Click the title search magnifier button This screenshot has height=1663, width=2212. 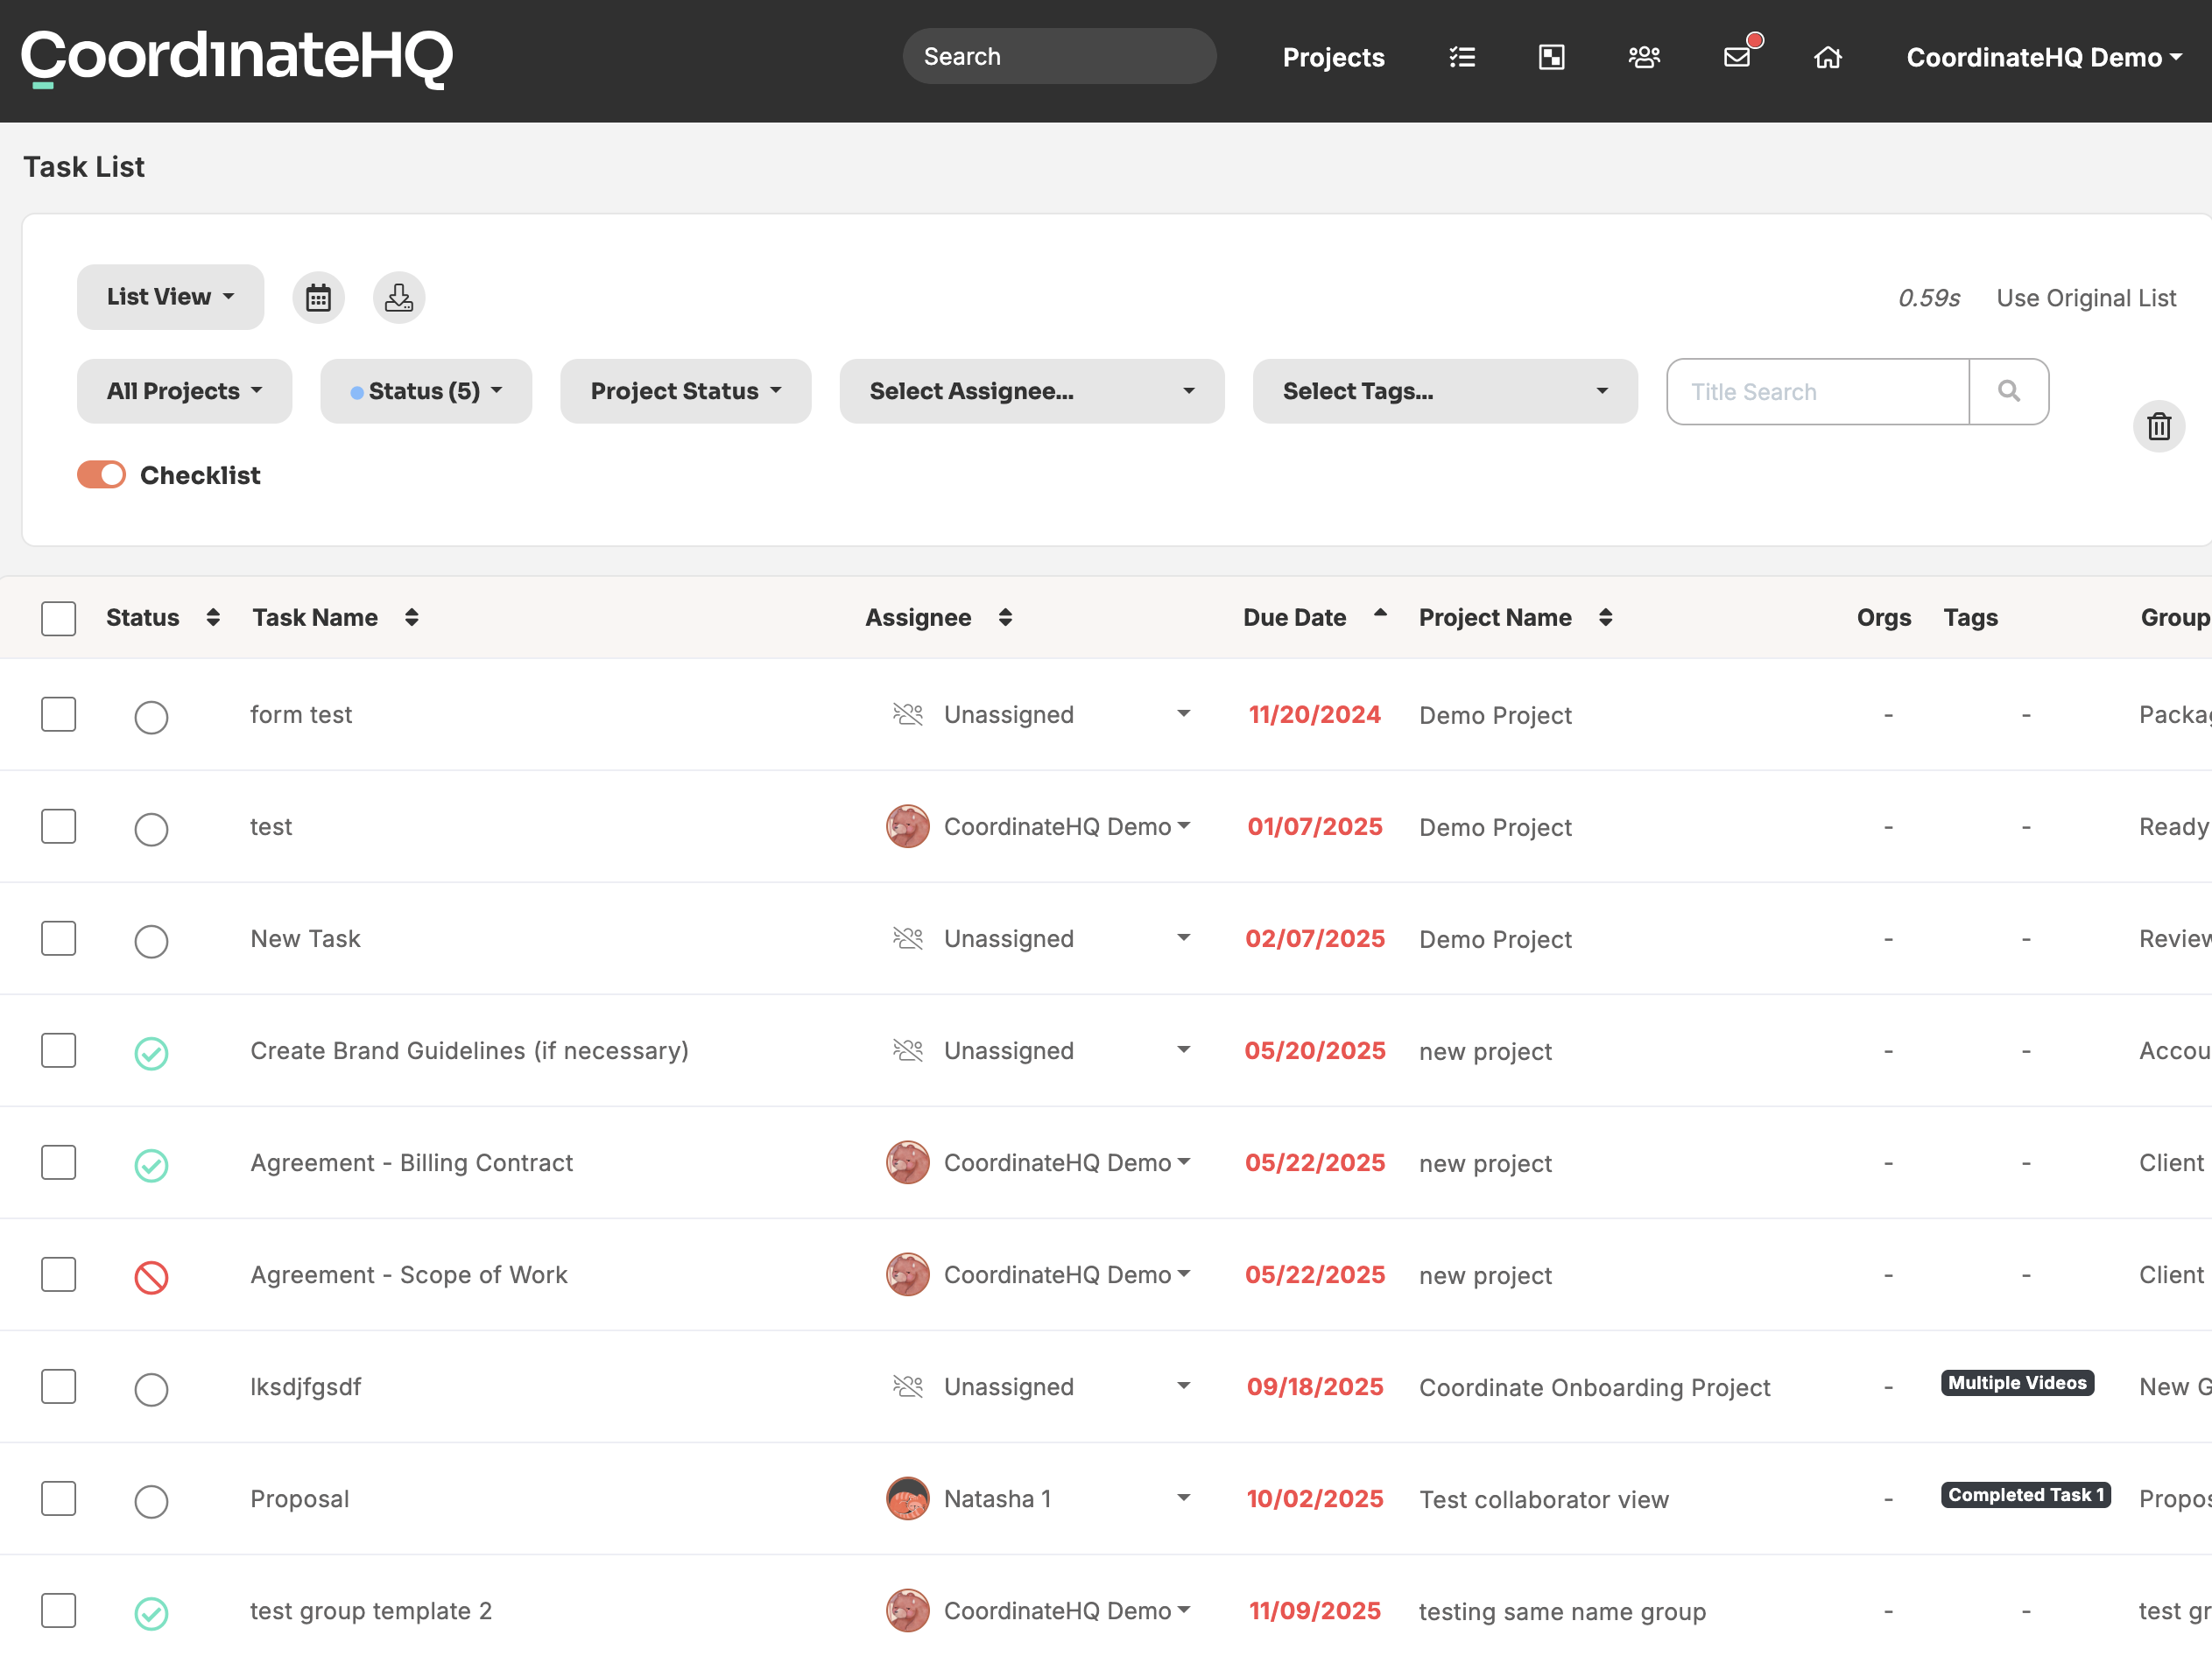(x=2008, y=392)
